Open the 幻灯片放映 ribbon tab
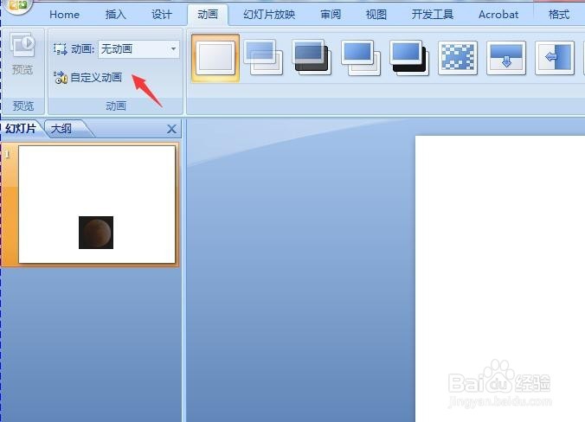The height and width of the screenshot is (422, 585). pyautogui.click(x=269, y=15)
